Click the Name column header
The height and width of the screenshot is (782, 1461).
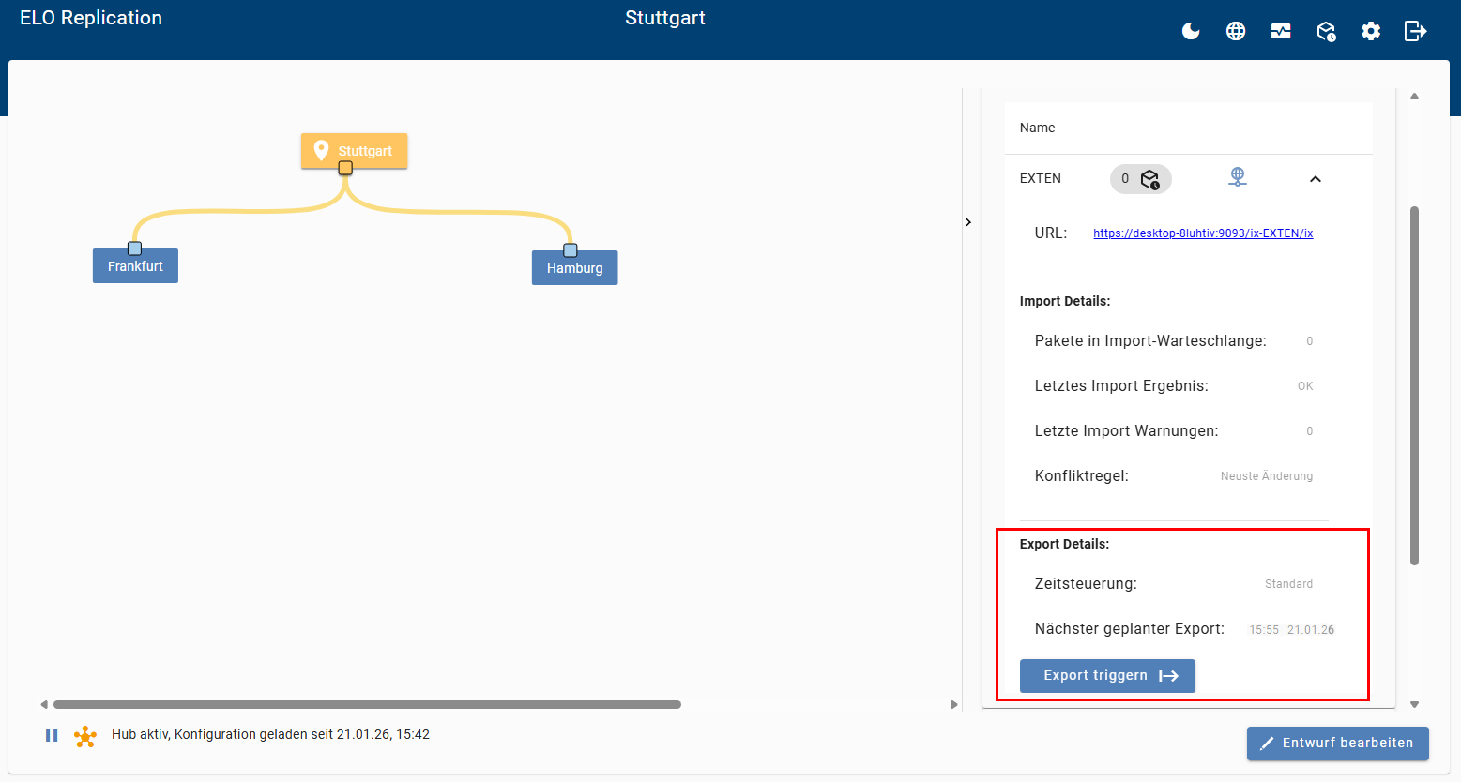pos(1037,128)
